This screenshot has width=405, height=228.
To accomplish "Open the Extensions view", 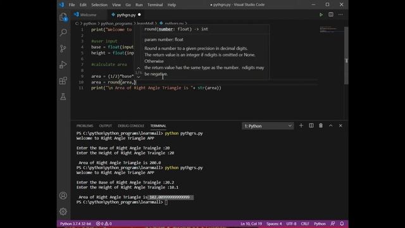I will point(63,80).
